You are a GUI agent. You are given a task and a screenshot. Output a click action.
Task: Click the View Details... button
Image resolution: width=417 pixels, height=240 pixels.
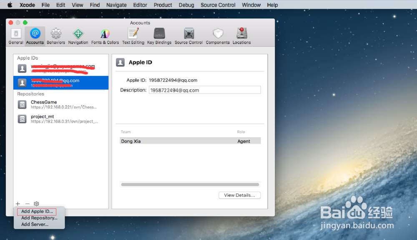(240, 195)
